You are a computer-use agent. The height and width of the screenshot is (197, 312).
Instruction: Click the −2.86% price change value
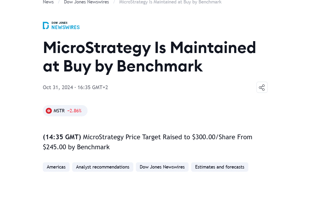(x=74, y=111)
